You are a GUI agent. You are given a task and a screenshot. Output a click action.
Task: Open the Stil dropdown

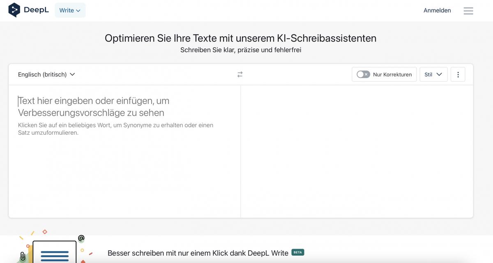433,74
